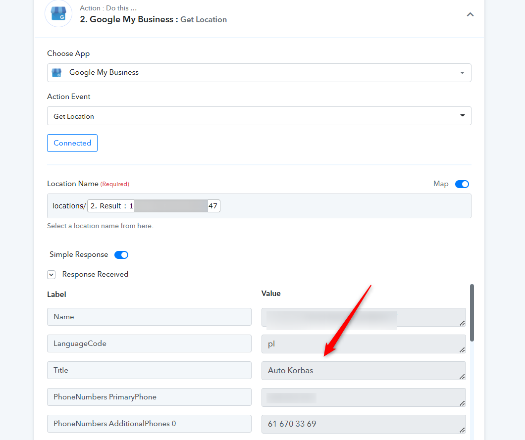Click the resize handle of Name value field

tap(462, 323)
